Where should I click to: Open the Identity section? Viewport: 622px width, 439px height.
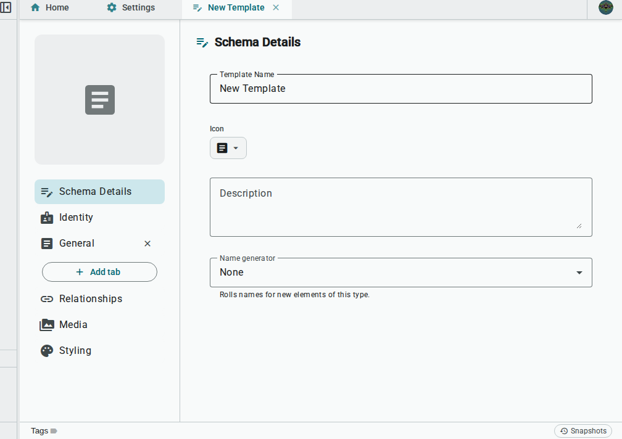[99, 218]
